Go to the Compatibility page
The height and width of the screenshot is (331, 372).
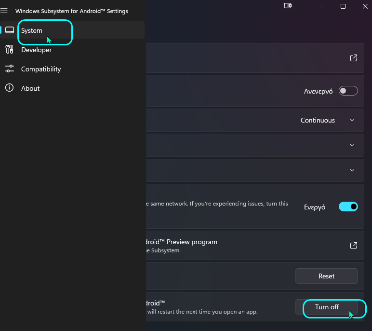click(72, 69)
